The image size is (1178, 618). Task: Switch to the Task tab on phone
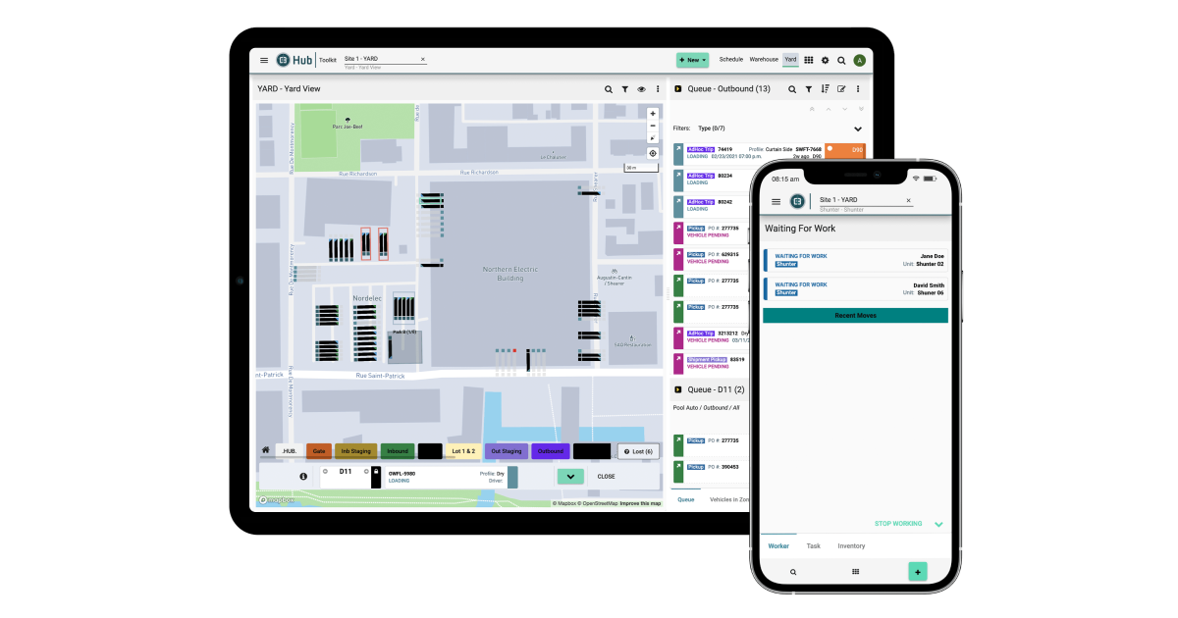814,546
